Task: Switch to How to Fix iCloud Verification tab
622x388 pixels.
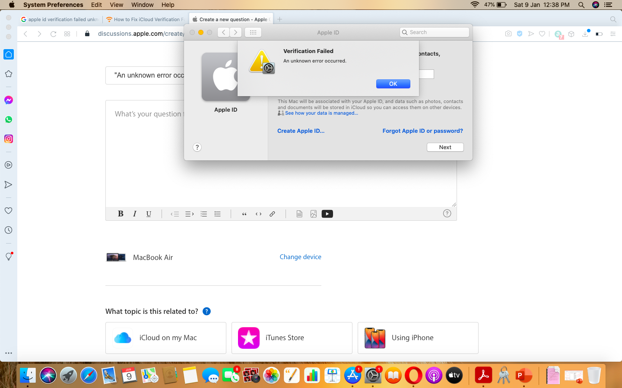Action: tap(146, 19)
